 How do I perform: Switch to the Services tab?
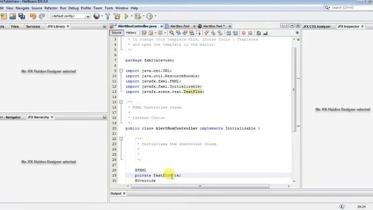33,26
